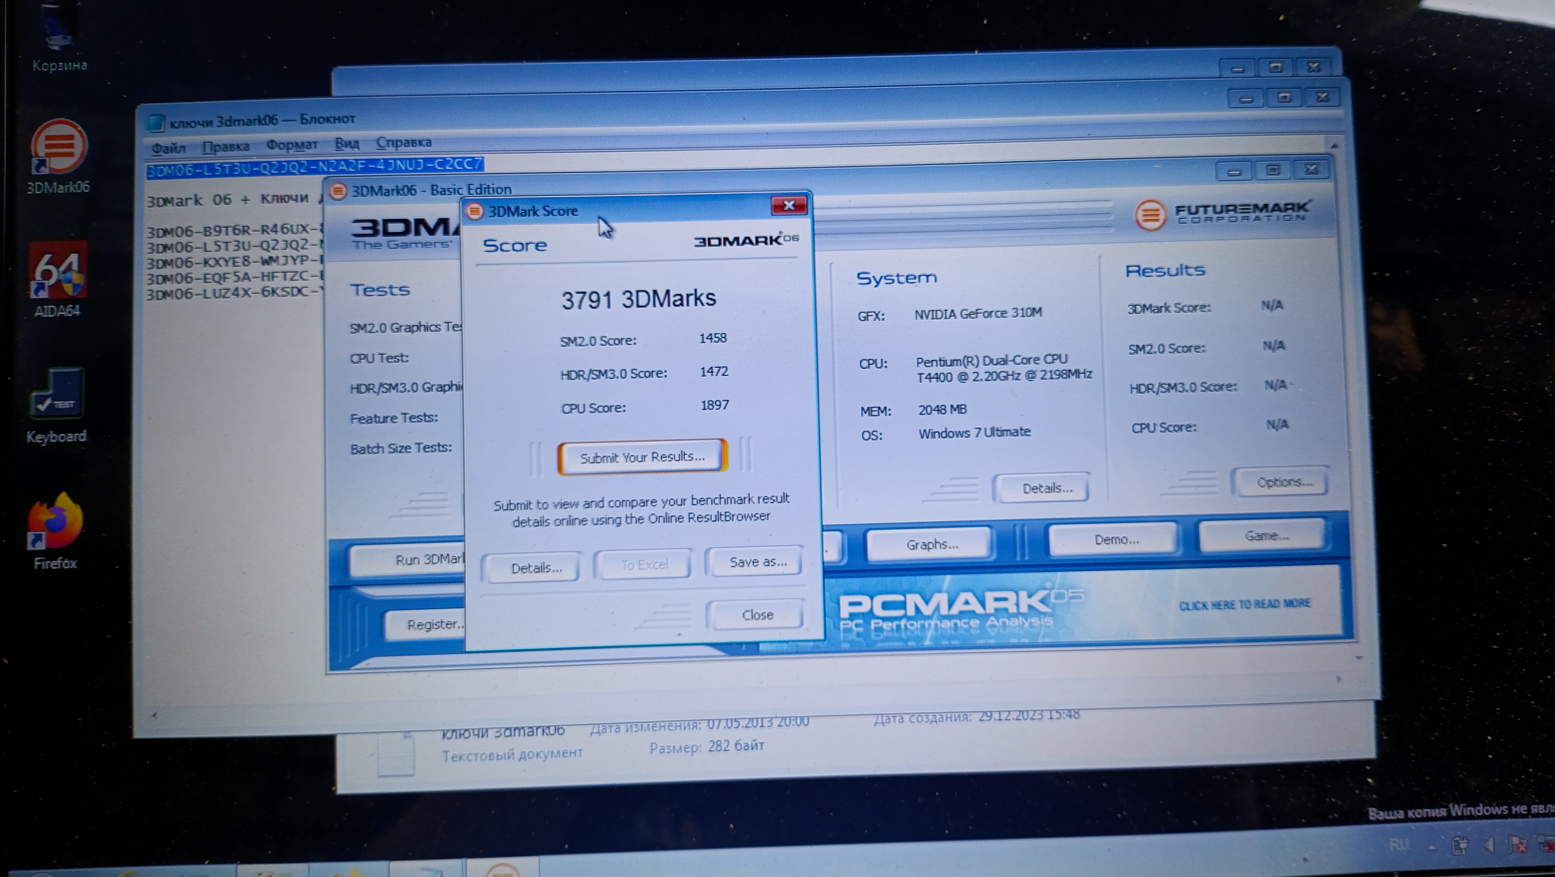Click CPU Score value 1897
Screen dimensions: 1555x877
pyautogui.click(x=715, y=405)
